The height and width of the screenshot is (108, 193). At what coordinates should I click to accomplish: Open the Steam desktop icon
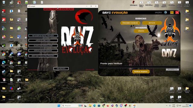(x=4, y=72)
